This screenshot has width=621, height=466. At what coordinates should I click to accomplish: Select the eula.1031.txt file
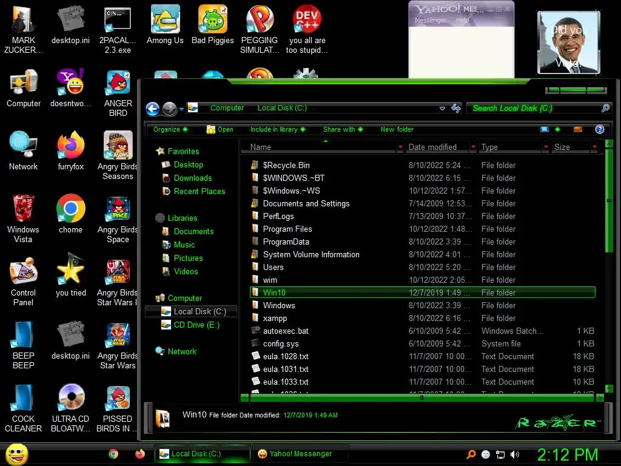[422, 369]
